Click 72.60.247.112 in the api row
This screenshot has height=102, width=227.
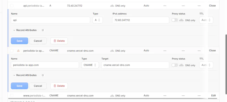click(75, 6)
